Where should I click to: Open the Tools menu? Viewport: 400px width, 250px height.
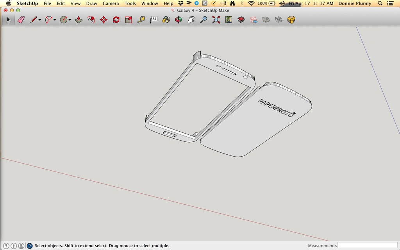click(x=130, y=4)
